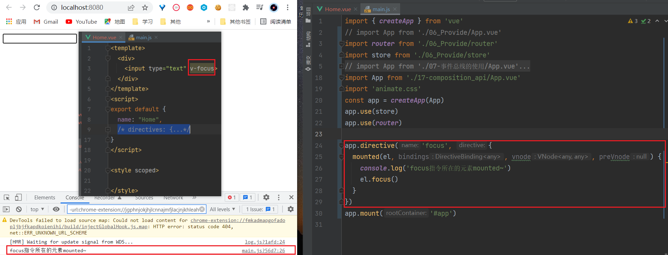
Task: Open the log.js?1afd:24 source link
Action: tap(265, 242)
